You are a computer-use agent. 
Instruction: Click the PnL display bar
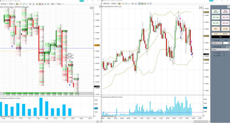pyautogui.click(x=221, y=37)
